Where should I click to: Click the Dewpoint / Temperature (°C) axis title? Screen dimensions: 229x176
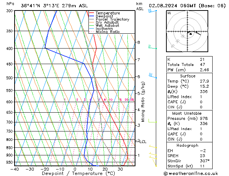(x=78, y=173)
